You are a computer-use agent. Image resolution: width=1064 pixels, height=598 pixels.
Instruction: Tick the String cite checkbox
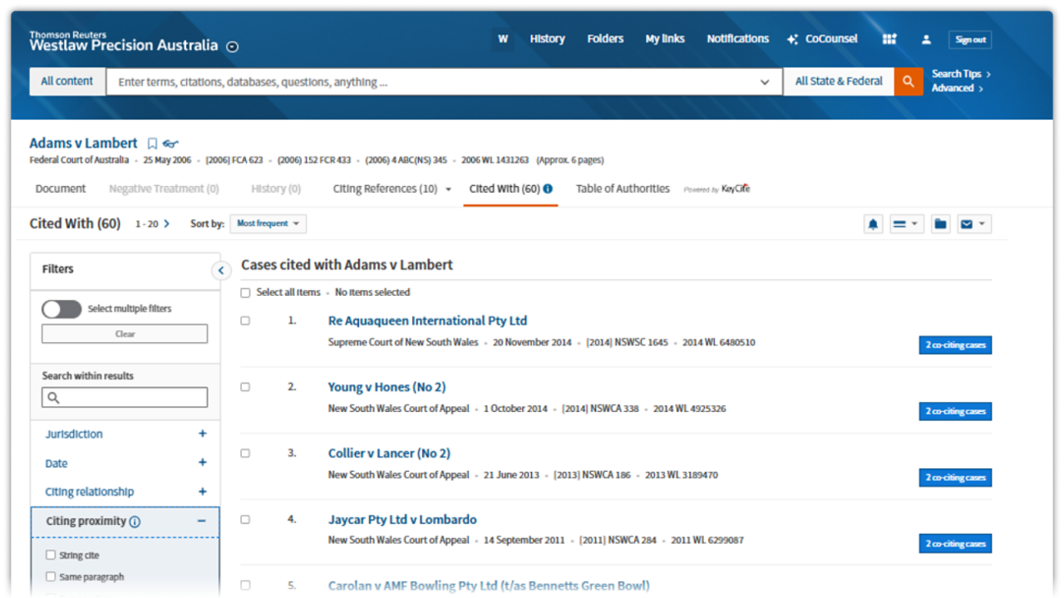point(51,556)
